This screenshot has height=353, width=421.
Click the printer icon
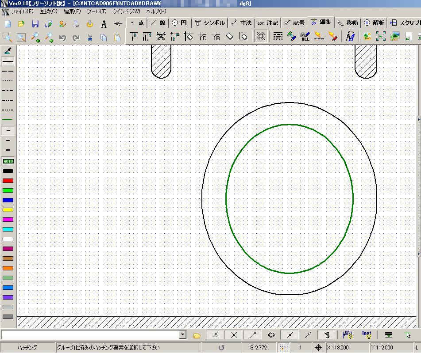[x=76, y=24]
